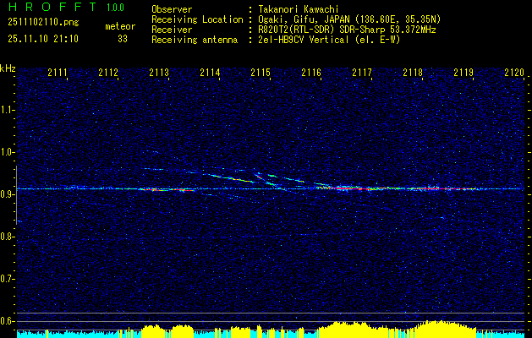The height and width of the screenshot is (338, 532).
Task: Click the 0.6 frequency axis label
Action: point(7,321)
